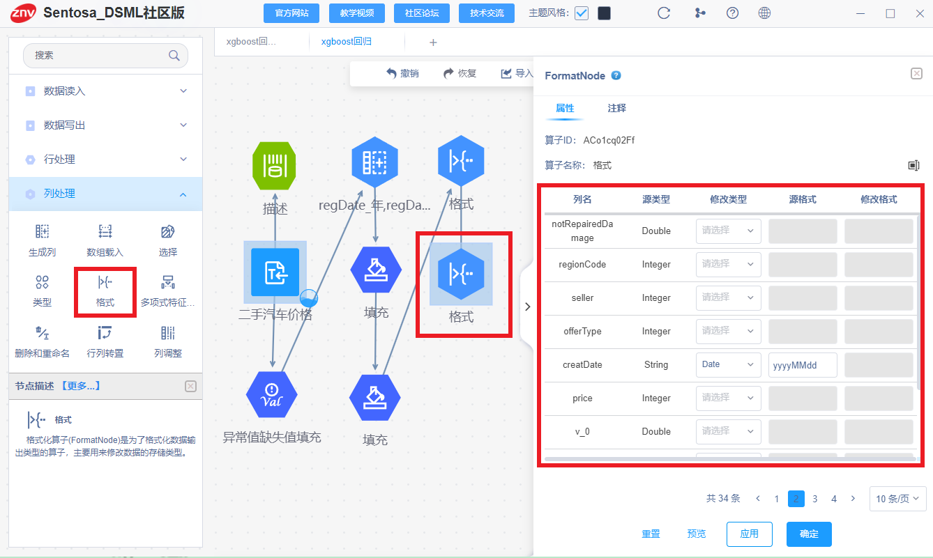The image size is (933, 558).
Task: Open 修改类型 dropdown for v_0
Action: click(x=729, y=431)
